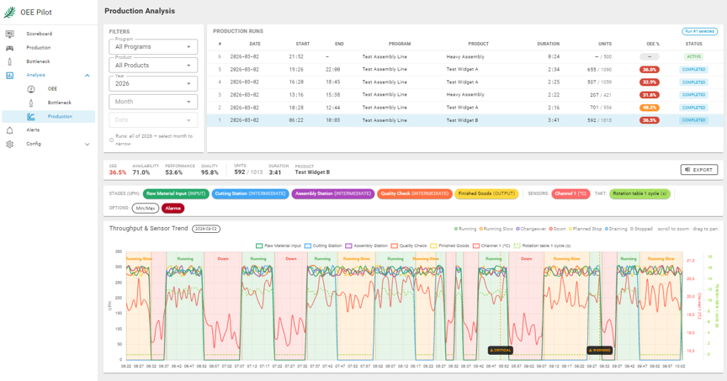Open the Program filter dropdown
The height and width of the screenshot is (381, 727).
[x=153, y=47]
